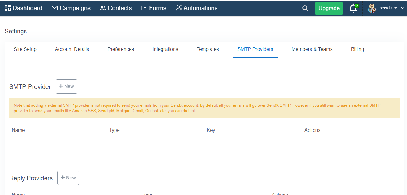Select the Preferences tab
407x195 pixels.
121,49
